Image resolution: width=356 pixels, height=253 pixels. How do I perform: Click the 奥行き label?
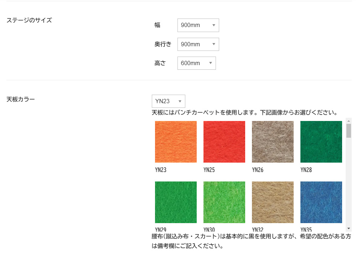(163, 44)
